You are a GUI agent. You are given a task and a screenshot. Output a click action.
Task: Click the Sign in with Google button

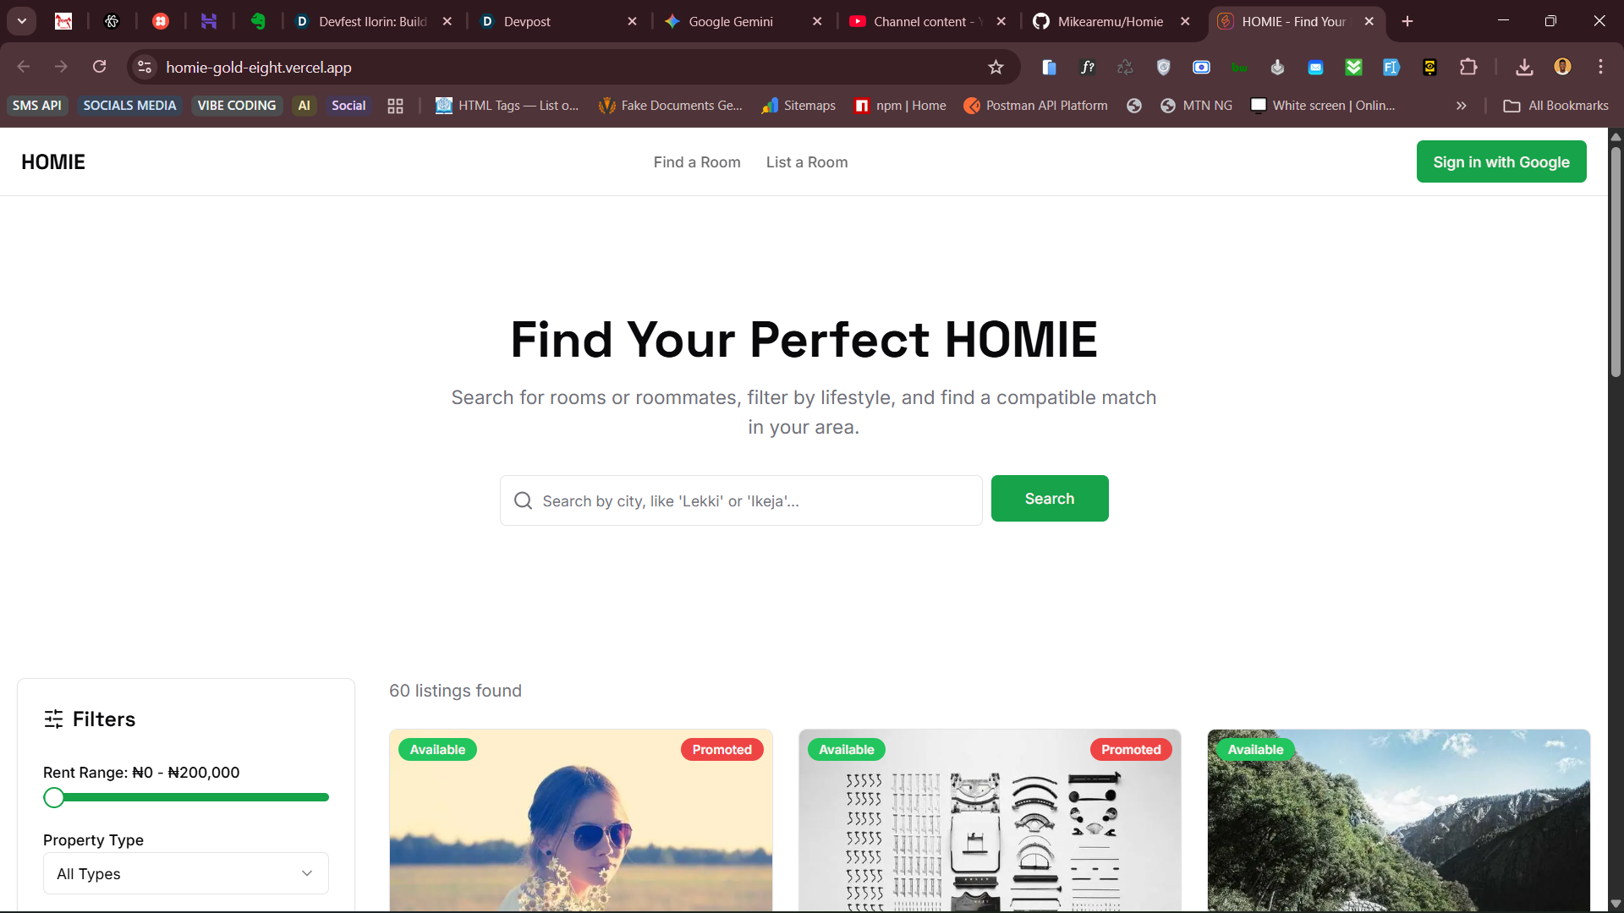[x=1501, y=161]
